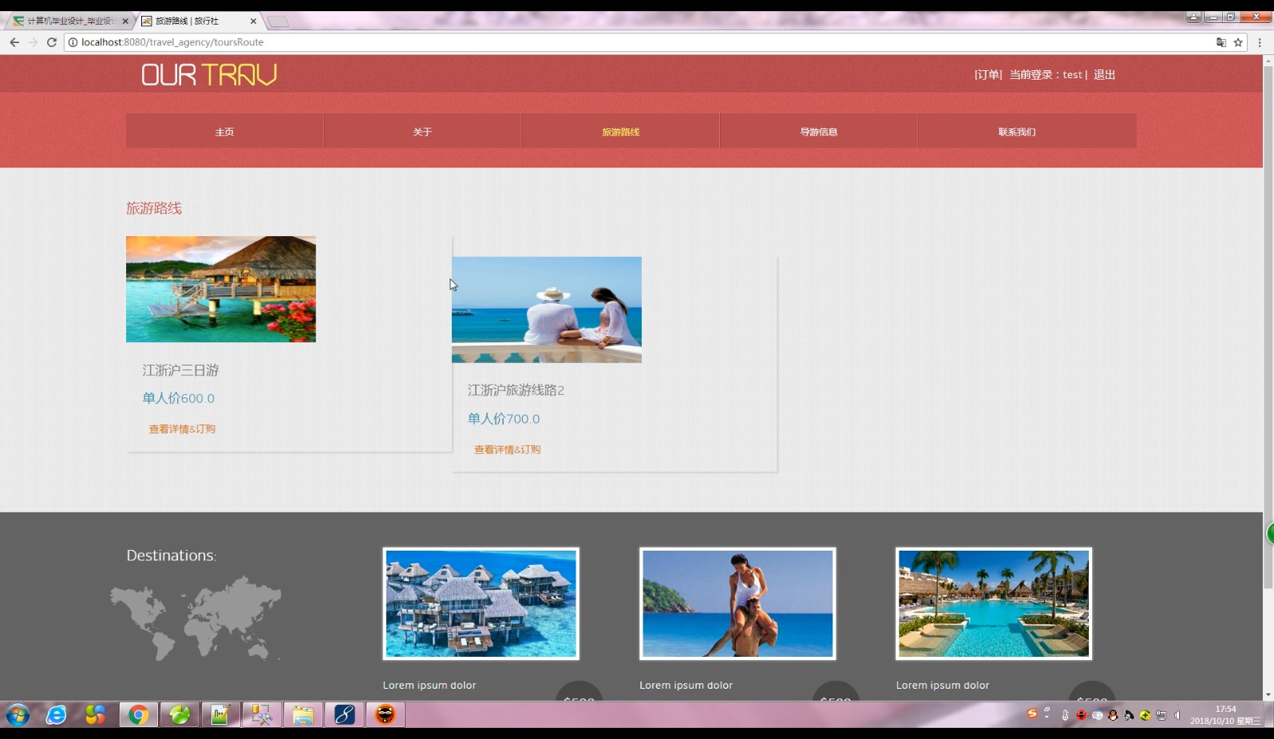Open the 江浙沪旅游线路2 title
Viewport: 1274px width, 739px height.
coord(516,390)
